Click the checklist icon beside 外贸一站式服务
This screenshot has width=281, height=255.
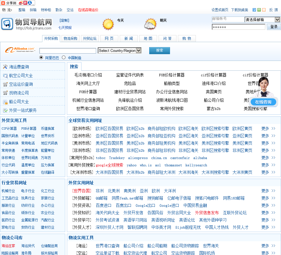click(x=5, y=110)
